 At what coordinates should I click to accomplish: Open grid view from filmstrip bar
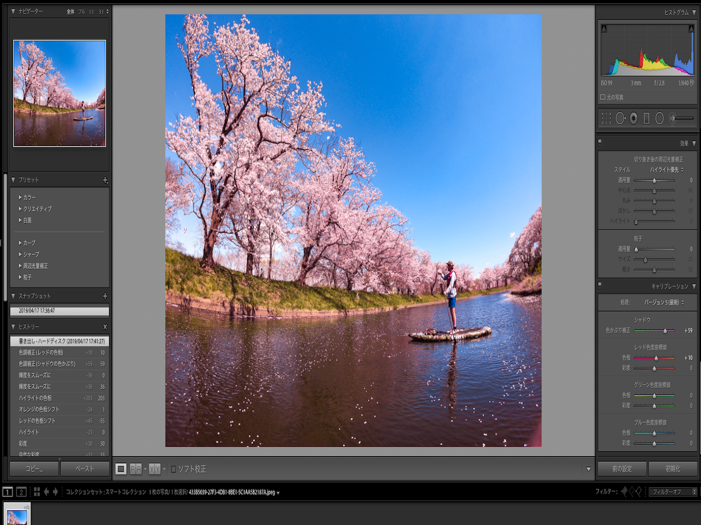click(x=37, y=492)
